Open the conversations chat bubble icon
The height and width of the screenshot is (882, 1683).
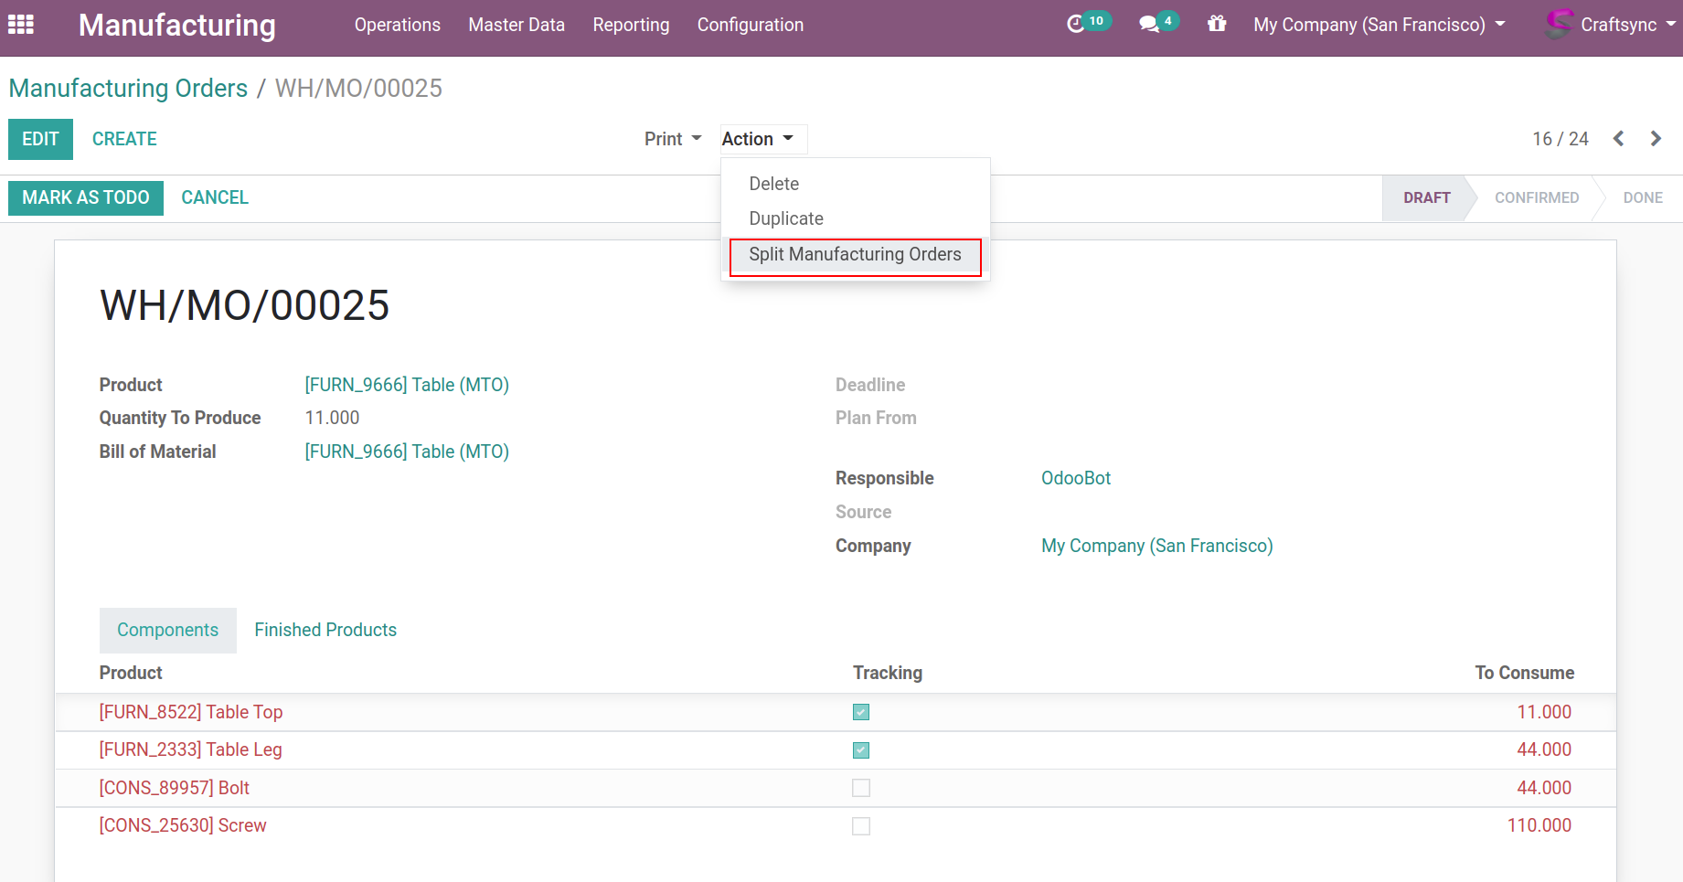tap(1148, 25)
